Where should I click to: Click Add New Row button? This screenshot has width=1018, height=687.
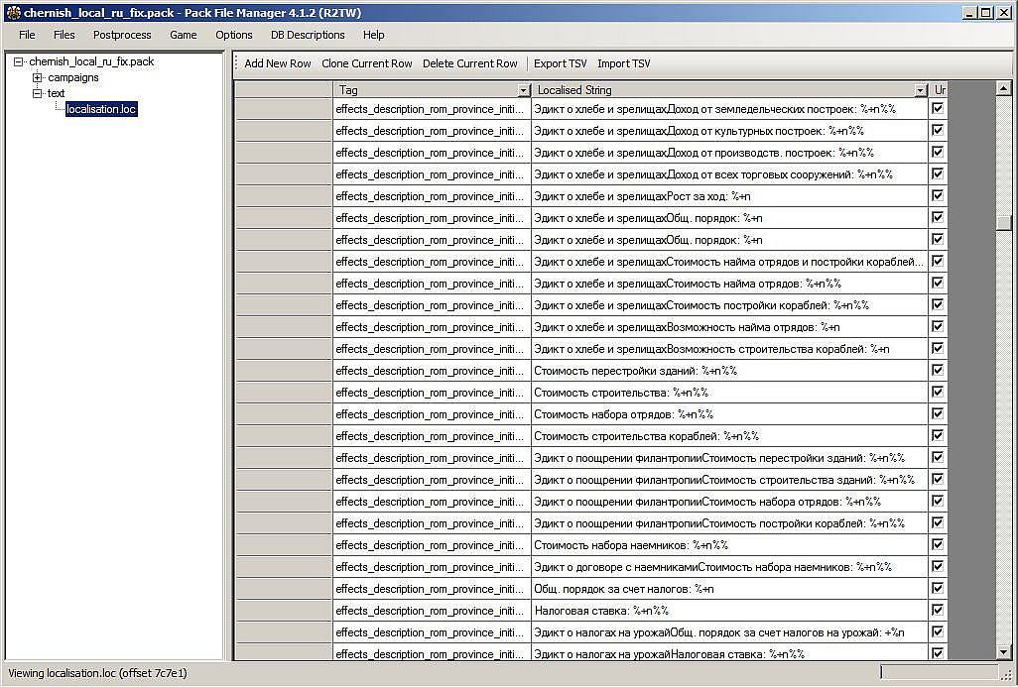278,63
